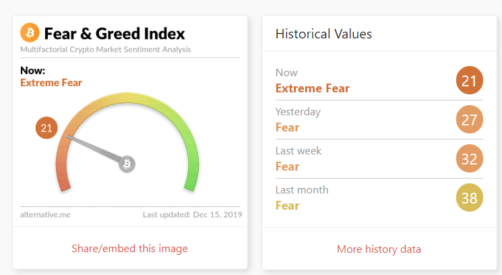Open the More history data link

click(x=379, y=249)
